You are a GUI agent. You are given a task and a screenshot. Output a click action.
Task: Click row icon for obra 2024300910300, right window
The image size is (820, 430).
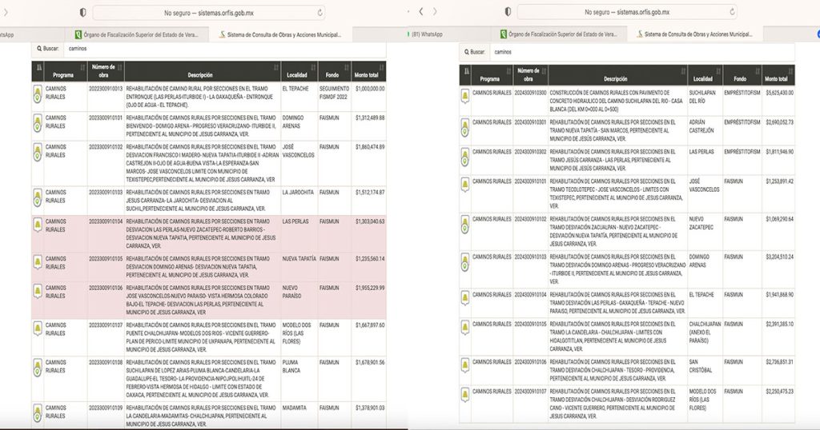[x=465, y=96]
